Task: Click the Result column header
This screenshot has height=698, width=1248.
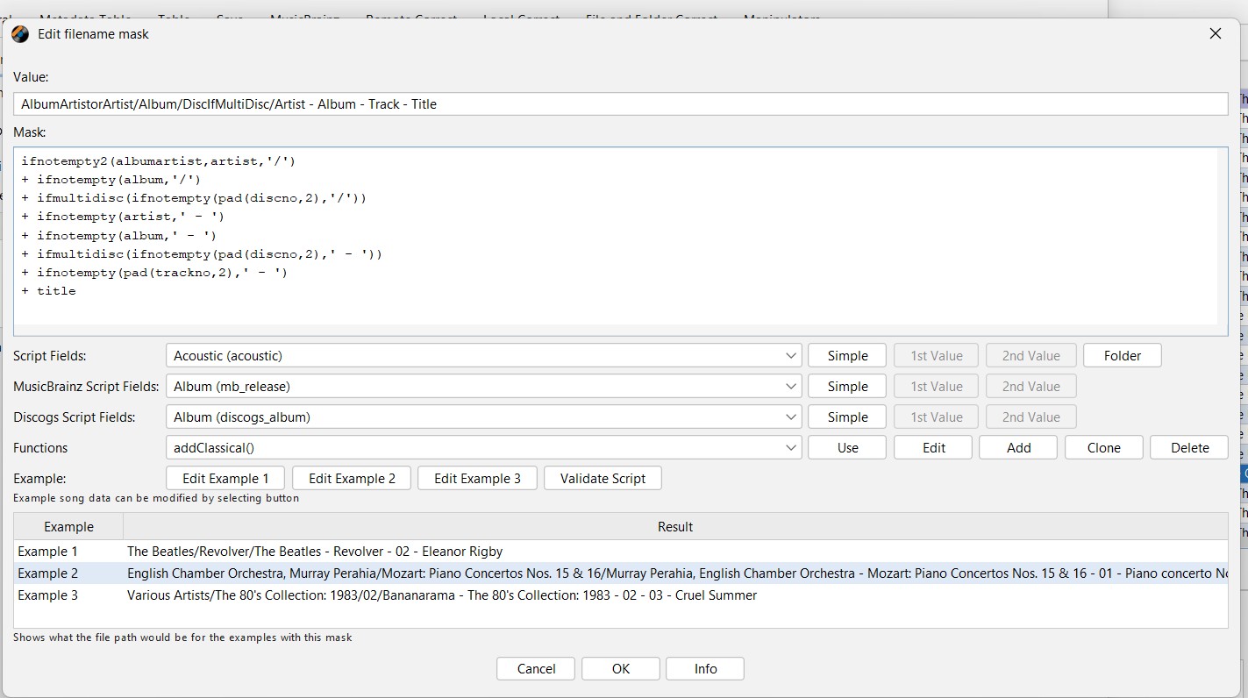Action: click(675, 526)
